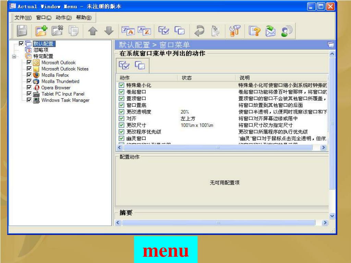Collapse the 特定配置 tree node

(14, 57)
